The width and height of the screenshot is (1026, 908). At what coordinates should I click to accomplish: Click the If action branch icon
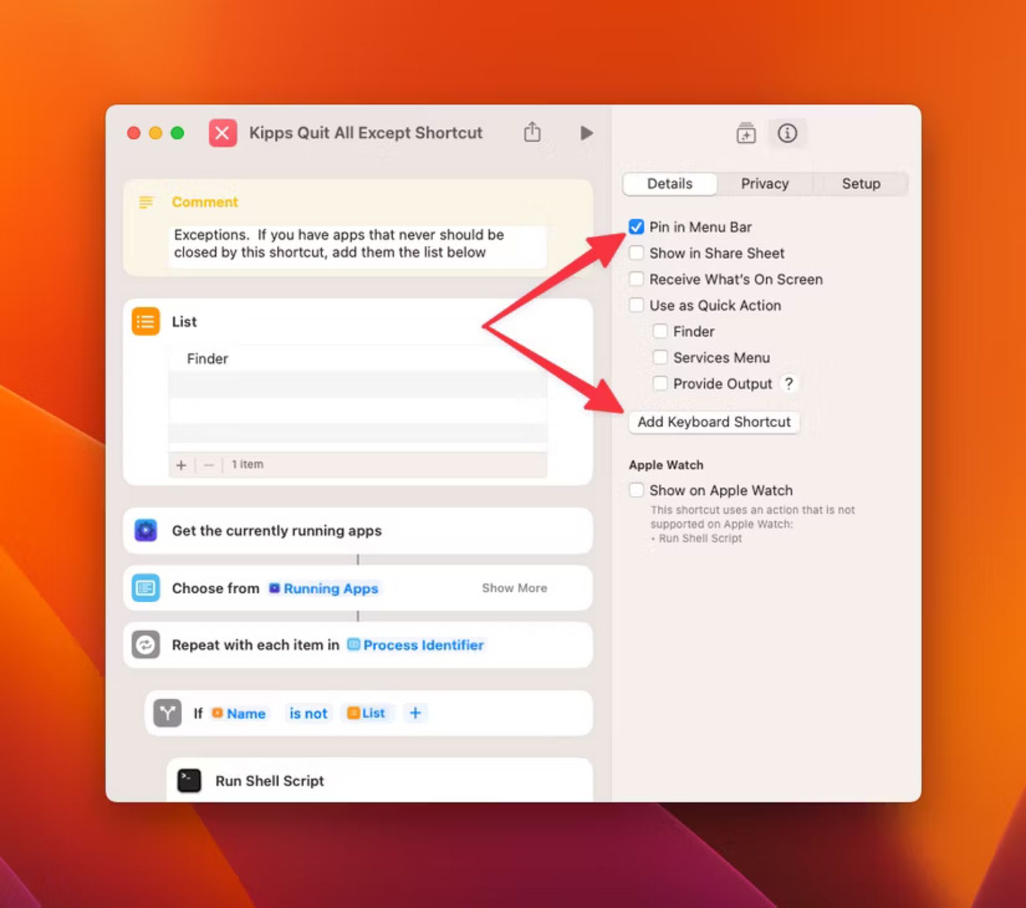click(167, 713)
